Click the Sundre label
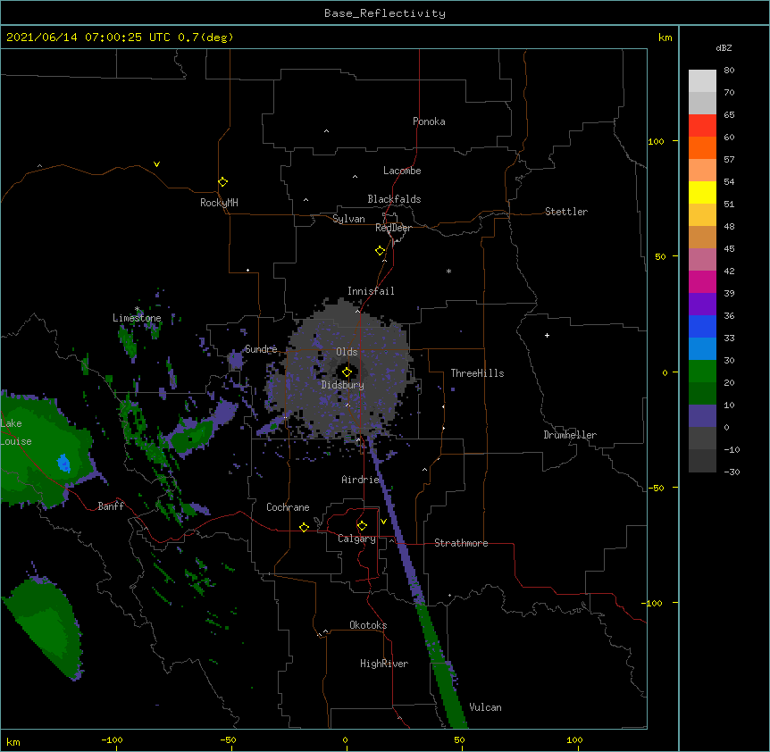770x752 pixels. tap(261, 349)
